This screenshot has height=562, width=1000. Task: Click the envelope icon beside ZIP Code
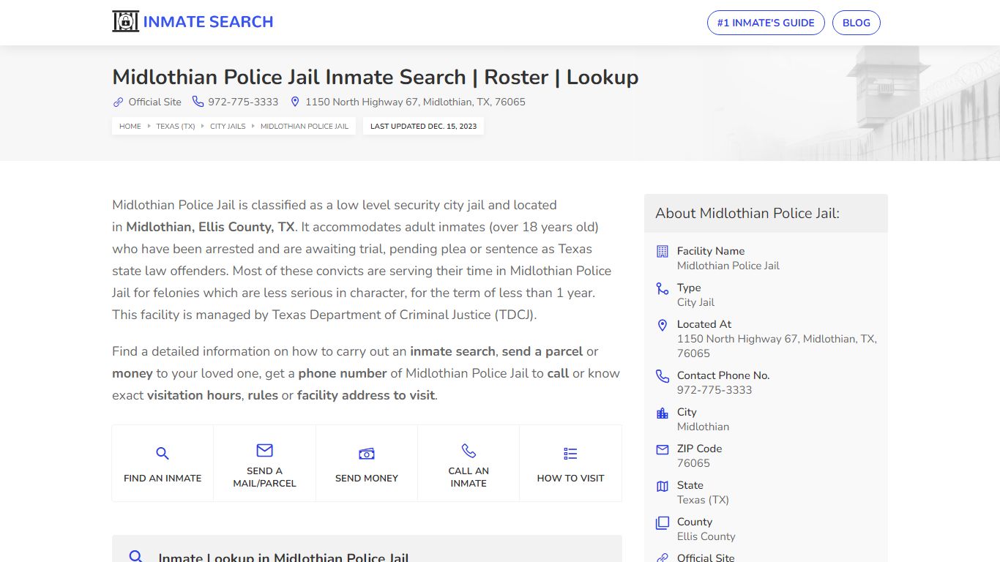click(x=663, y=449)
